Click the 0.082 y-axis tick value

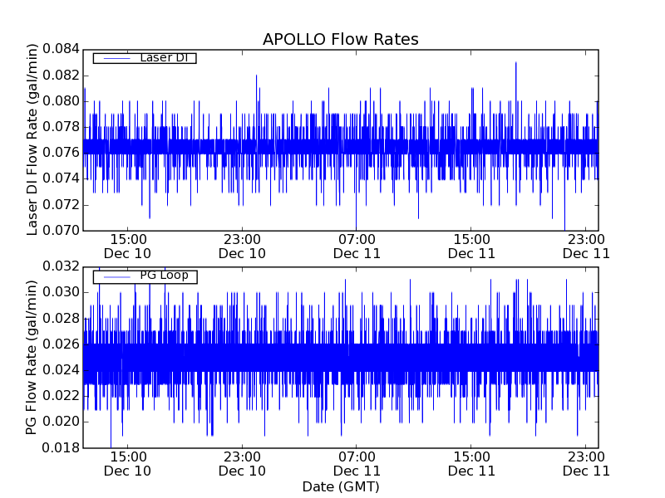(61, 76)
